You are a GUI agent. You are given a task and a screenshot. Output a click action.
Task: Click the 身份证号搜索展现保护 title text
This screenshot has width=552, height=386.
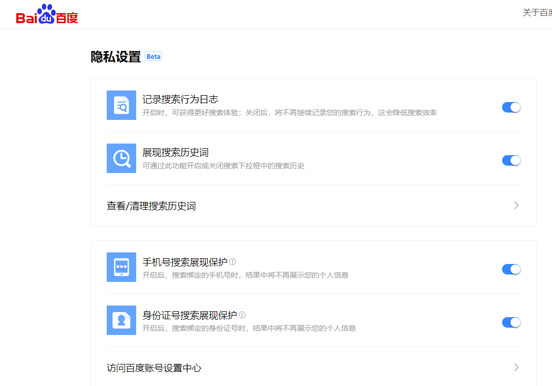(190, 315)
